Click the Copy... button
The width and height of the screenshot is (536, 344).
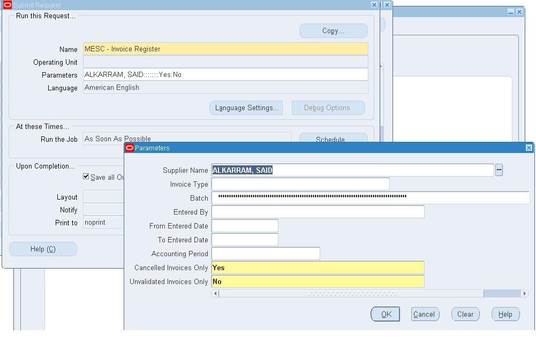(x=333, y=31)
